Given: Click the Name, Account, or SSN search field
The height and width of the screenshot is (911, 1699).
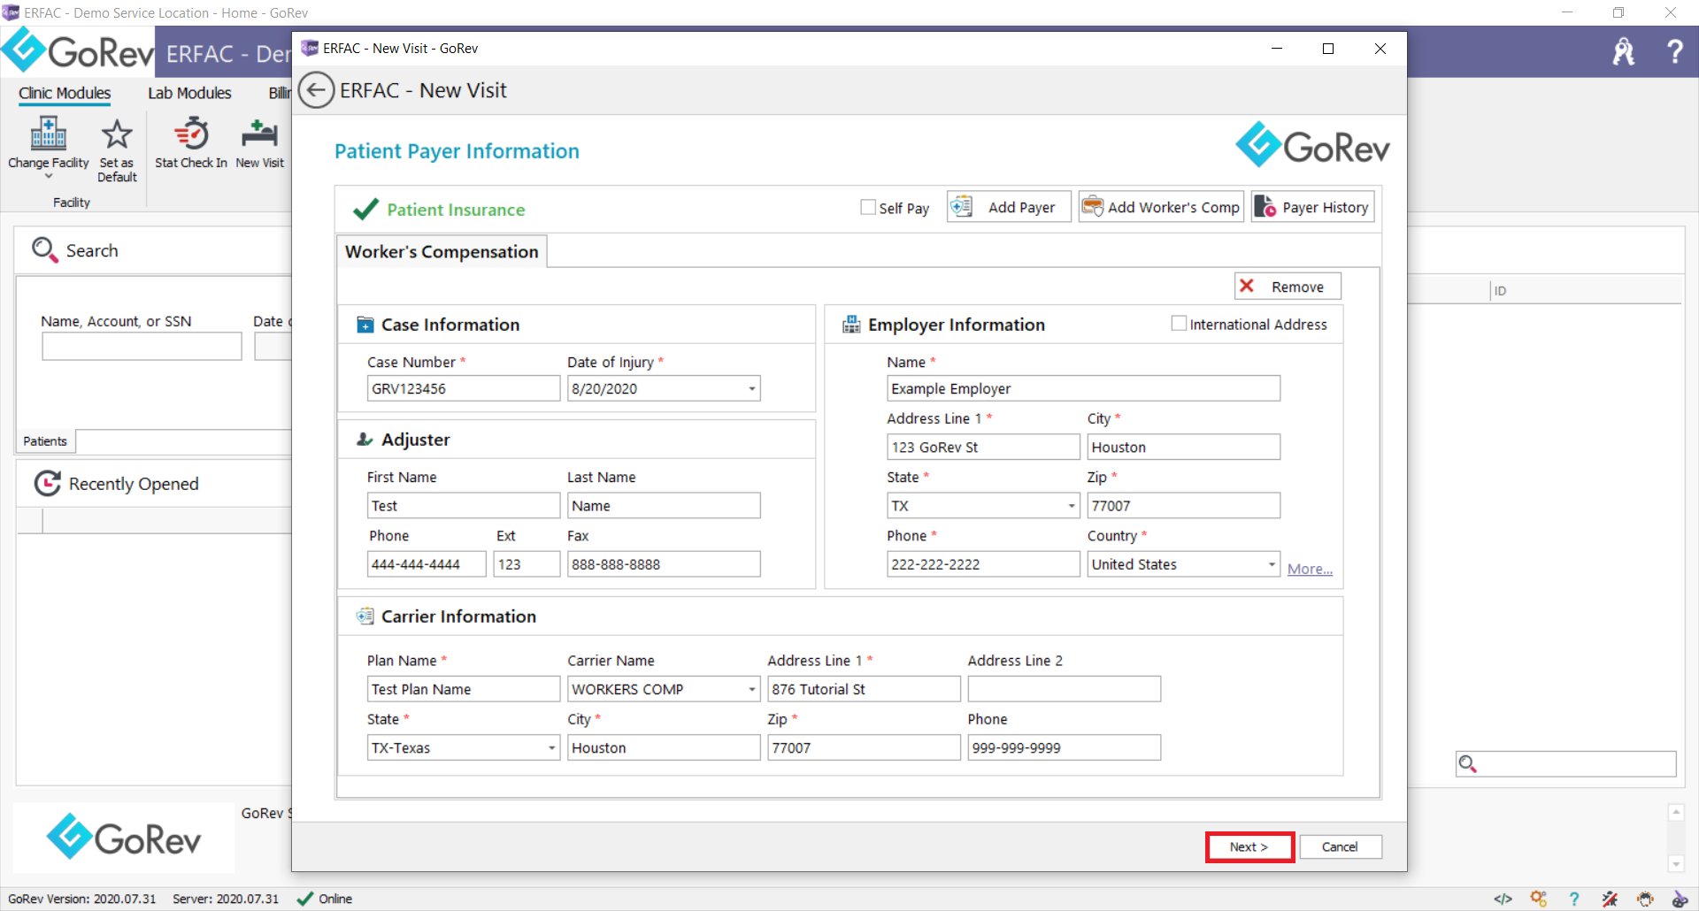Looking at the screenshot, I should (142, 346).
